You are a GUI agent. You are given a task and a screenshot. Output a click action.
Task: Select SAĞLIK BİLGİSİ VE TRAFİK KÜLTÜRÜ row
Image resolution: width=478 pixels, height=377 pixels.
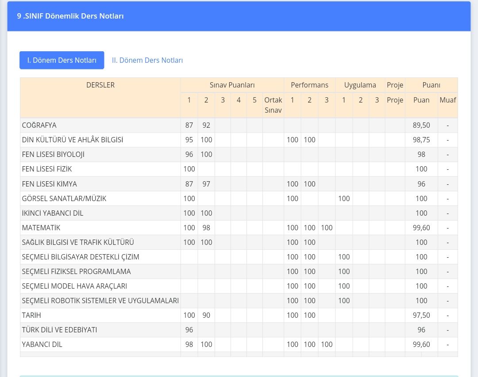click(239, 242)
